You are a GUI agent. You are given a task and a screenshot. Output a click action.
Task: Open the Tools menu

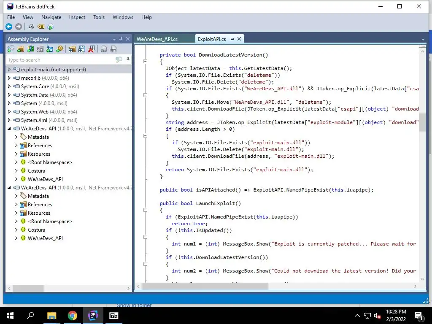[x=99, y=17]
